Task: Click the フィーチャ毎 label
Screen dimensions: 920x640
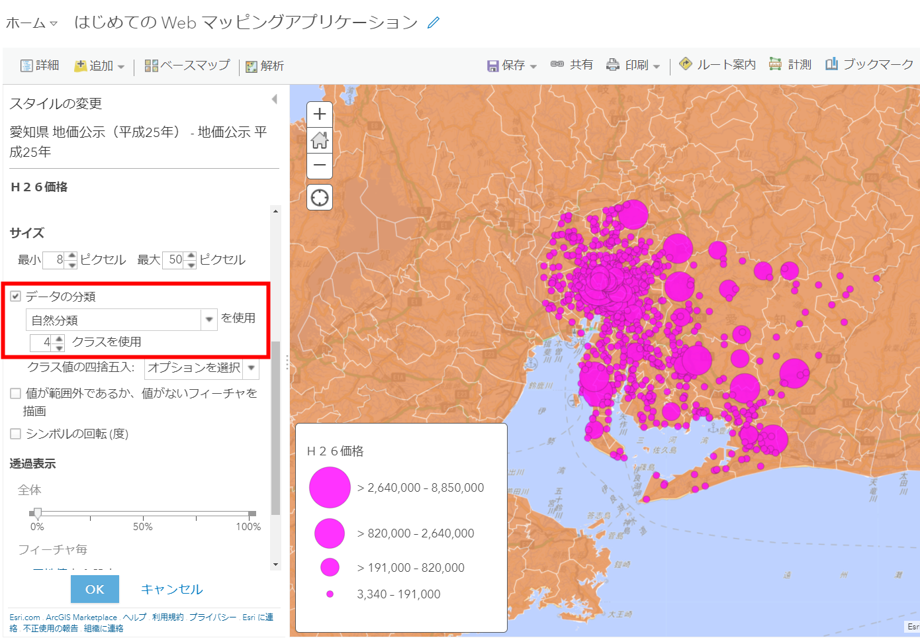Action: [52, 549]
